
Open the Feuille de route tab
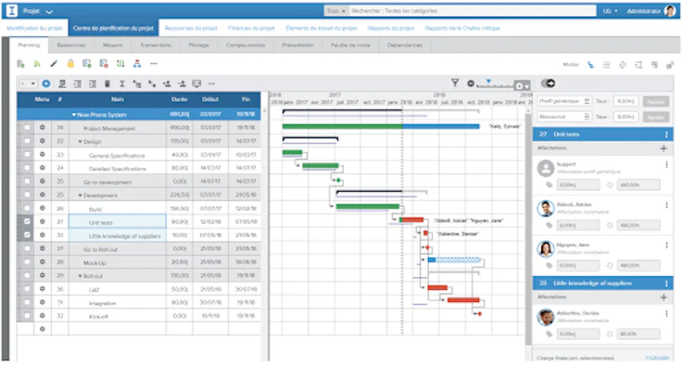tap(350, 45)
